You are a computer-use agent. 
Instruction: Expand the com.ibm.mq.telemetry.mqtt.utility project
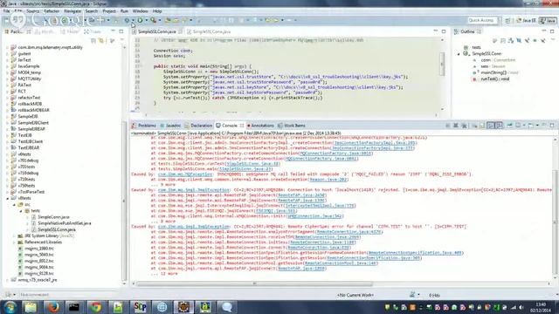point(7,47)
